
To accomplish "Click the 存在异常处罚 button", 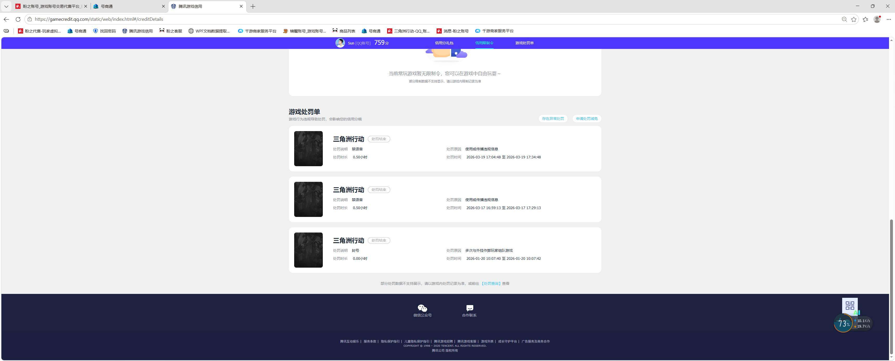I will pos(553,119).
